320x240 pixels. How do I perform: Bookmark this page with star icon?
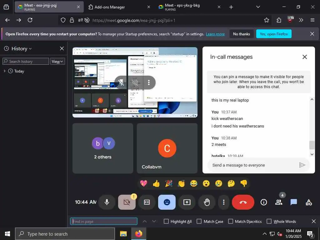click(267, 20)
